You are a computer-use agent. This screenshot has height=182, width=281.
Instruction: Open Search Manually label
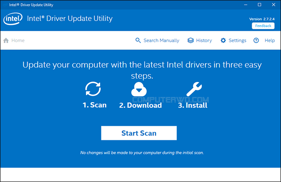click(x=161, y=40)
